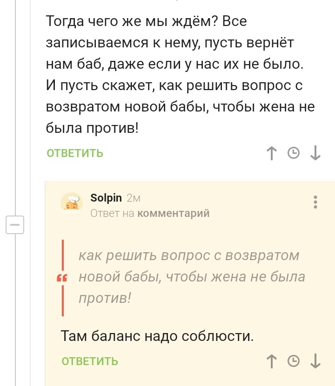Upvote the first comment about записываемся

271,153
